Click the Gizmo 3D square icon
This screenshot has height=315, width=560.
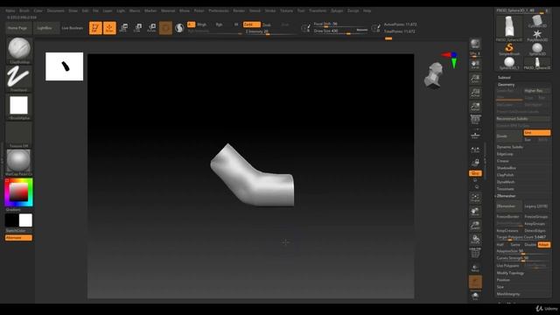(x=165, y=28)
